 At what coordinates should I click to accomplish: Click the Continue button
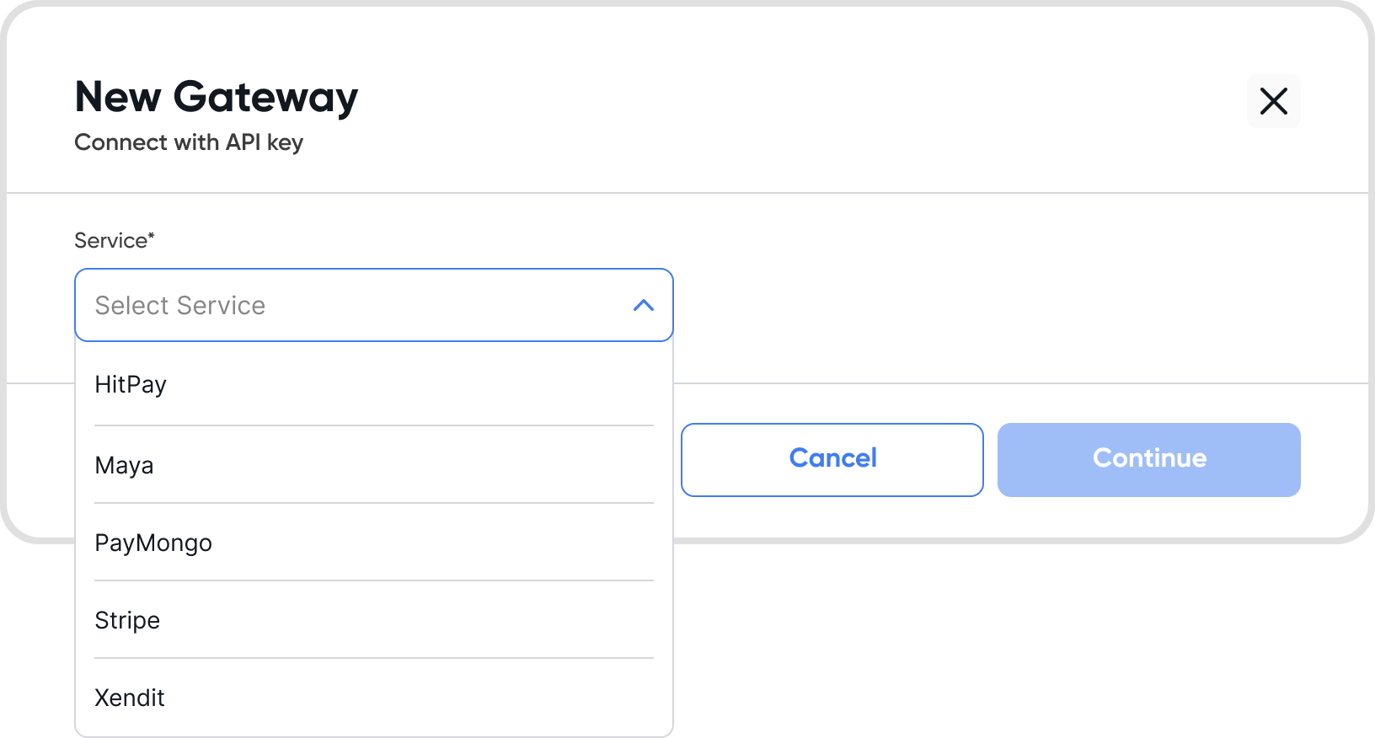pyautogui.click(x=1149, y=460)
